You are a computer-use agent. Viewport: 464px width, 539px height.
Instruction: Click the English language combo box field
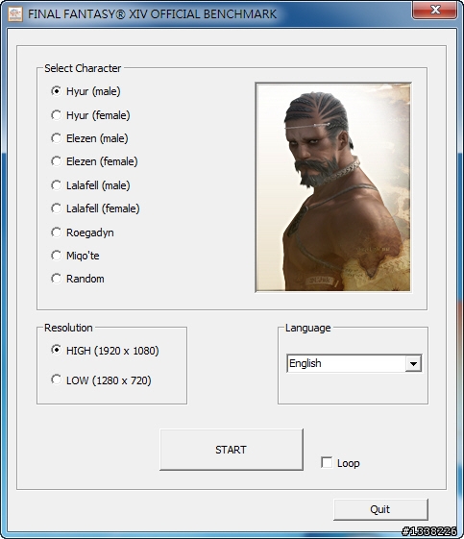(354, 363)
